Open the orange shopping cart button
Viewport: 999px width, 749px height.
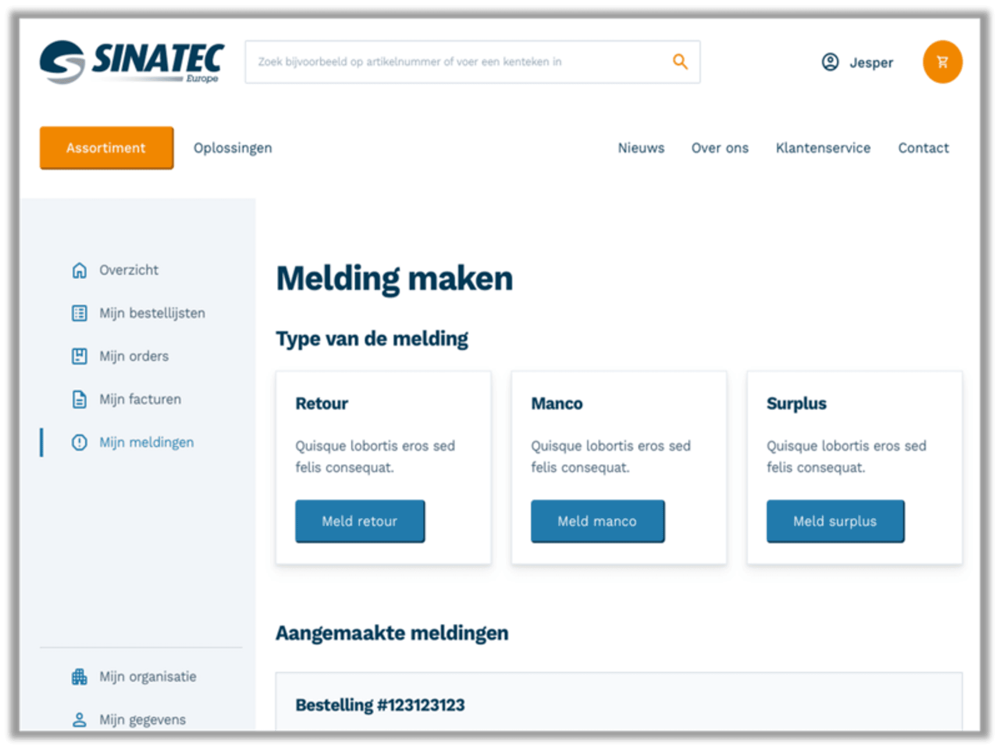tap(942, 62)
